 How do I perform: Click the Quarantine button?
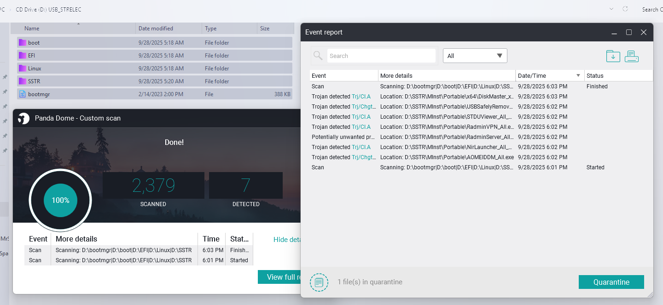[x=611, y=282]
